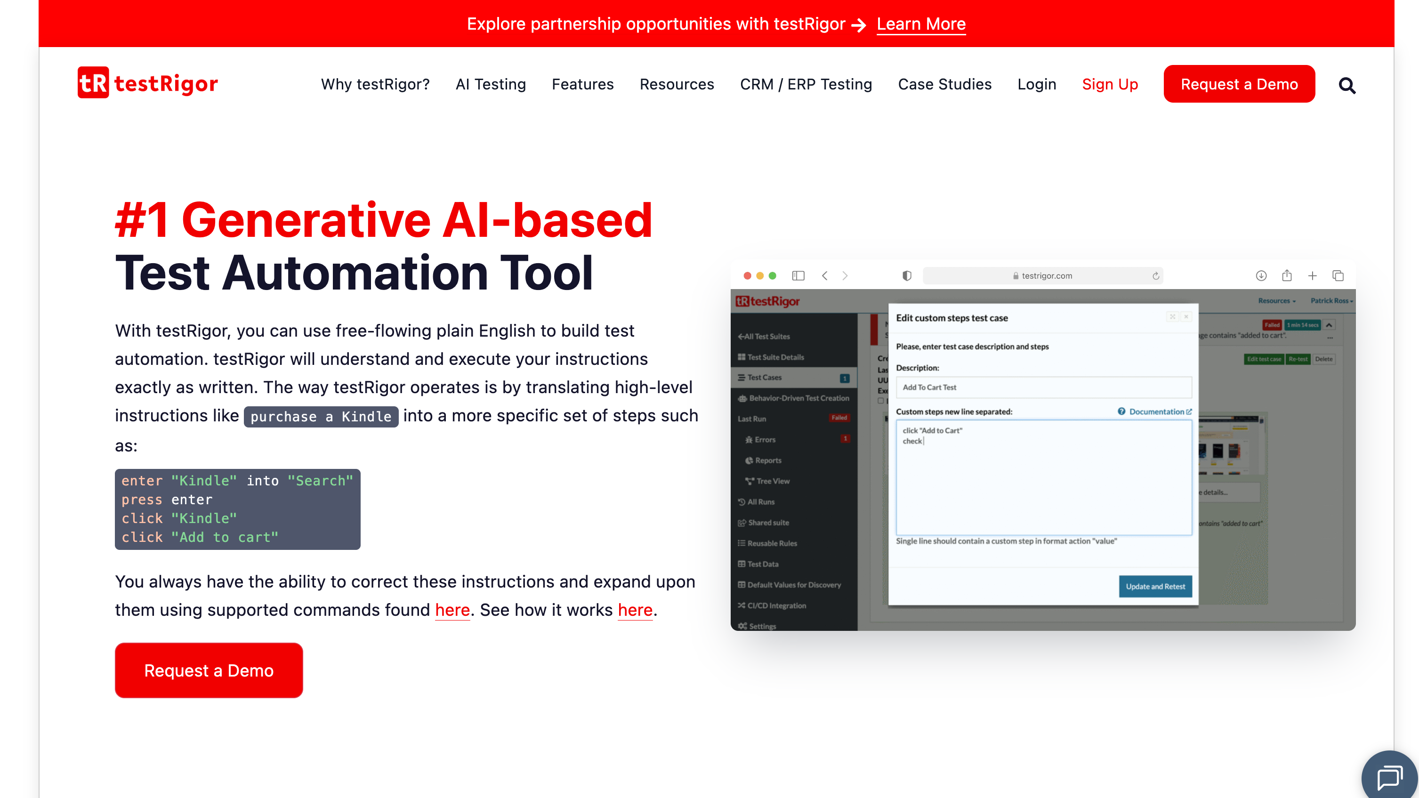Click the Description field with Add To Cart Test
Screen dimensions: 1419x798
(1043, 387)
